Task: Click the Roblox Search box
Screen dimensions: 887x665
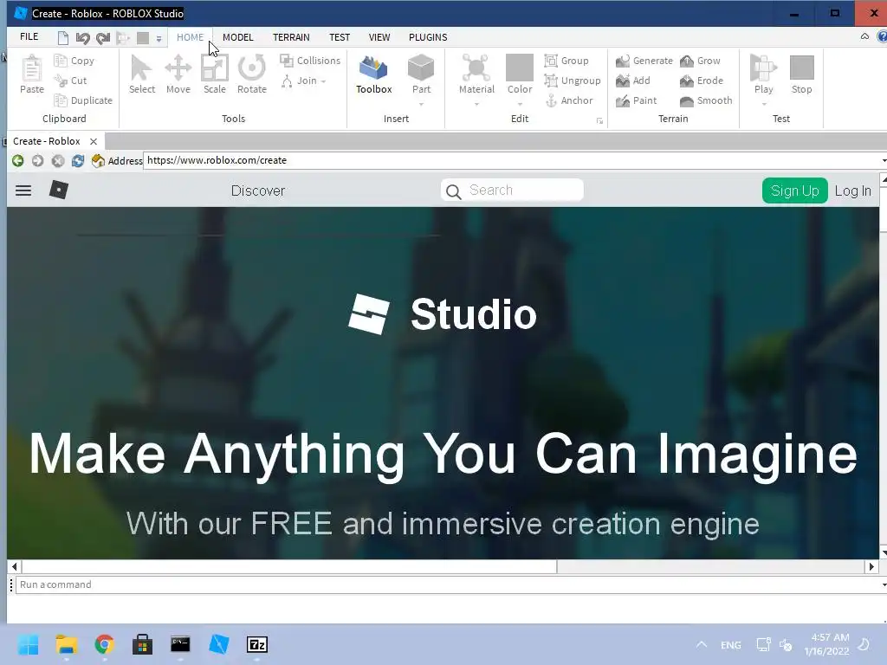Action: pyautogui.click(x=512, y=190)
